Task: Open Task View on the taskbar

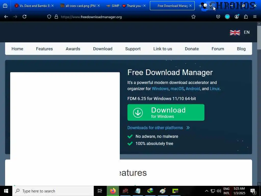Action: pyautogui.click(x=100, y=191)
